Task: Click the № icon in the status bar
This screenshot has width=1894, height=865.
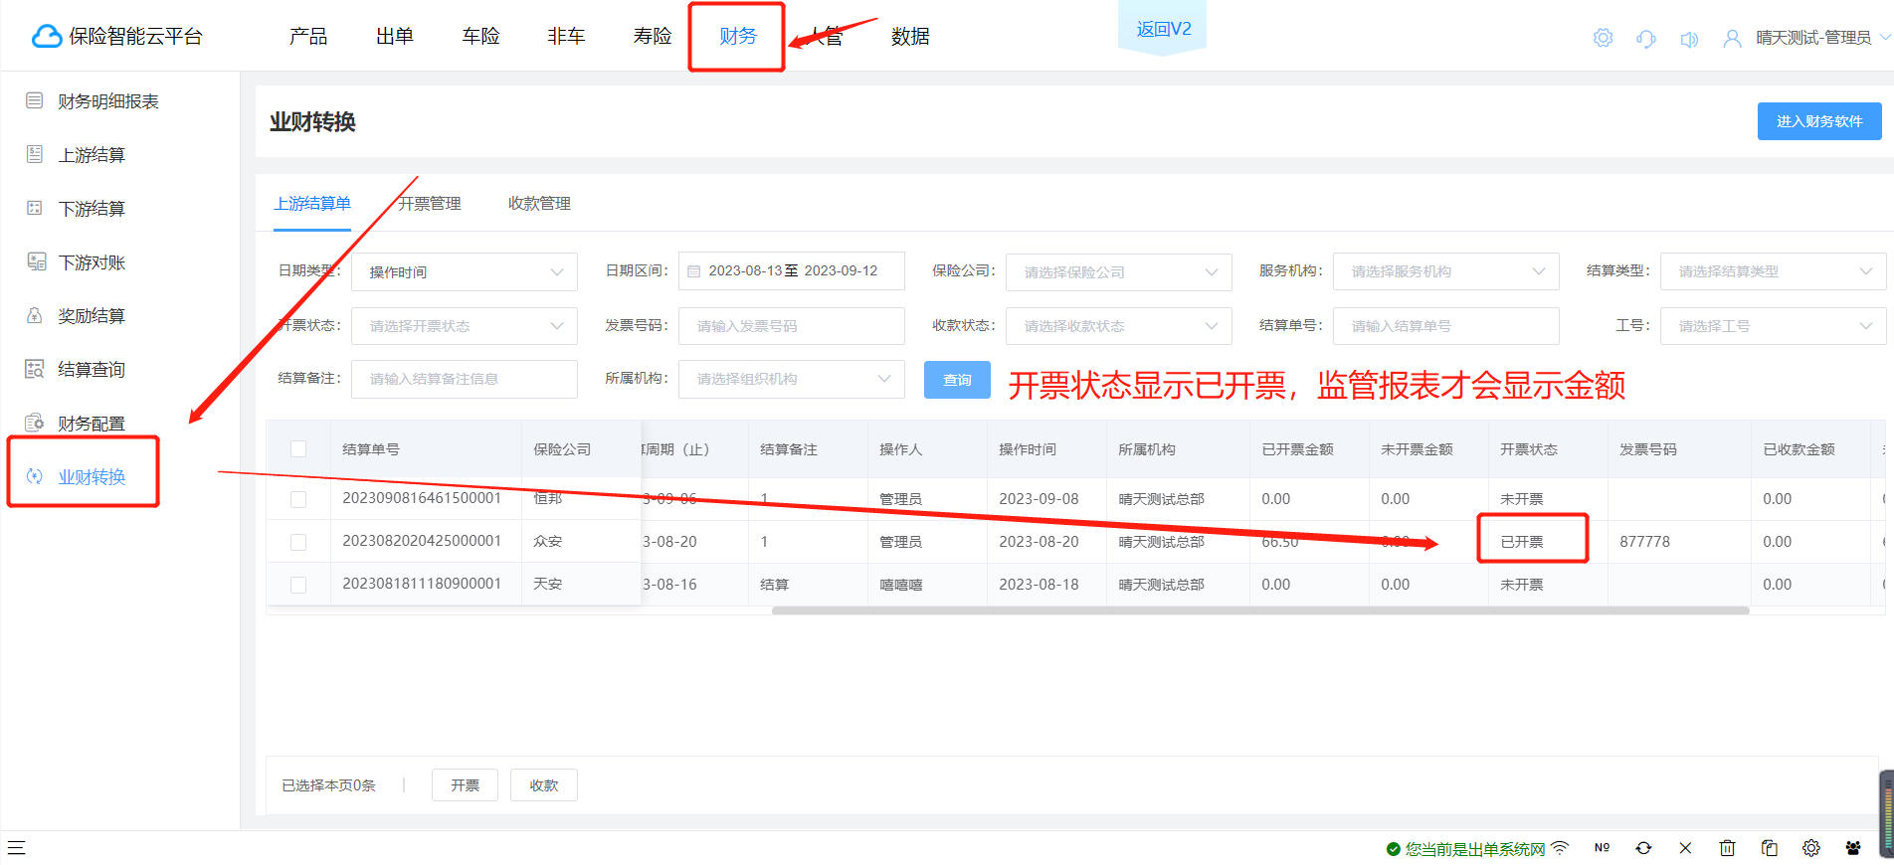Action: (1602, 848)
